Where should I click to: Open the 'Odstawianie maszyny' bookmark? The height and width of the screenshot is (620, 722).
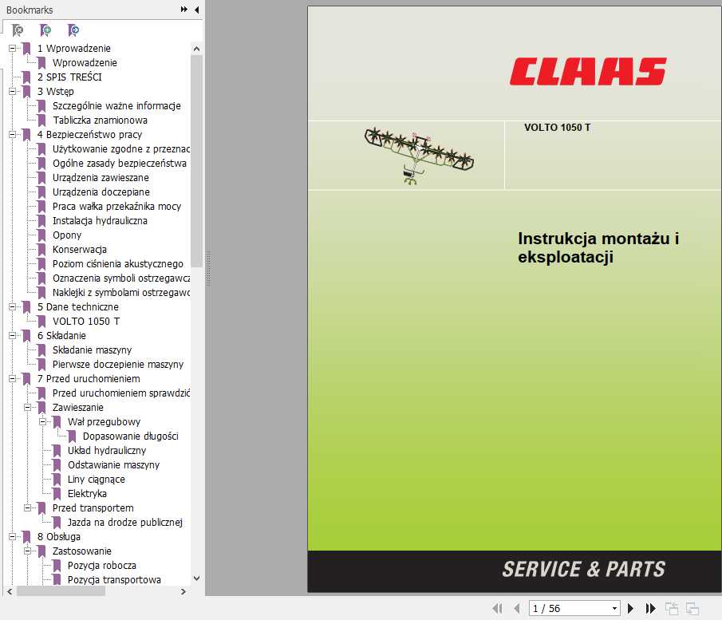pyautogui.click(x=113, y=464)
